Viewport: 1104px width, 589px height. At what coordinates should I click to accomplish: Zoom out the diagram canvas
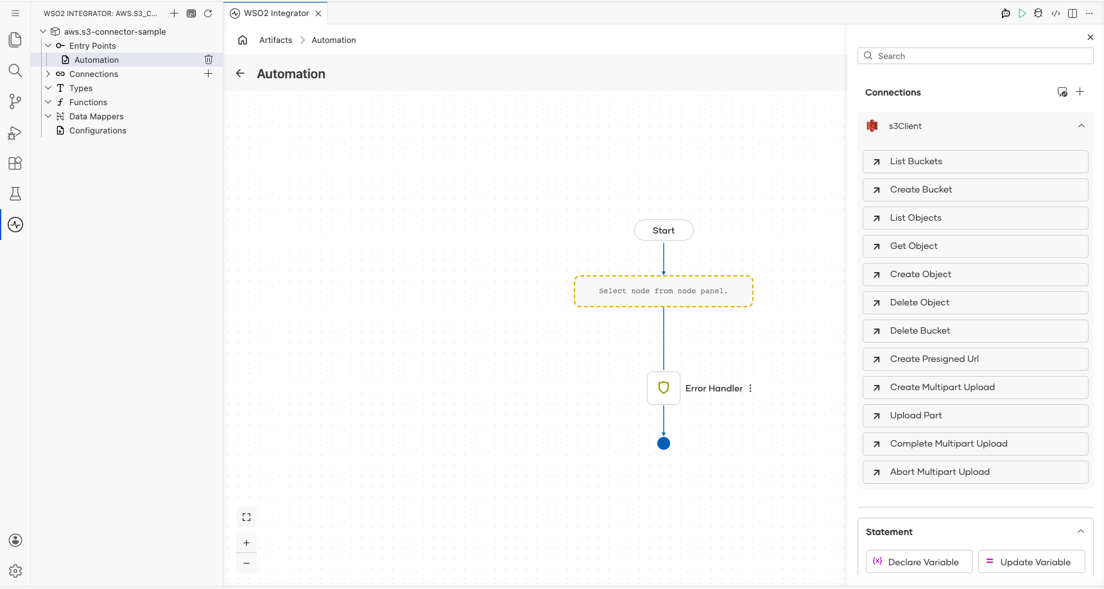[246, 563]
